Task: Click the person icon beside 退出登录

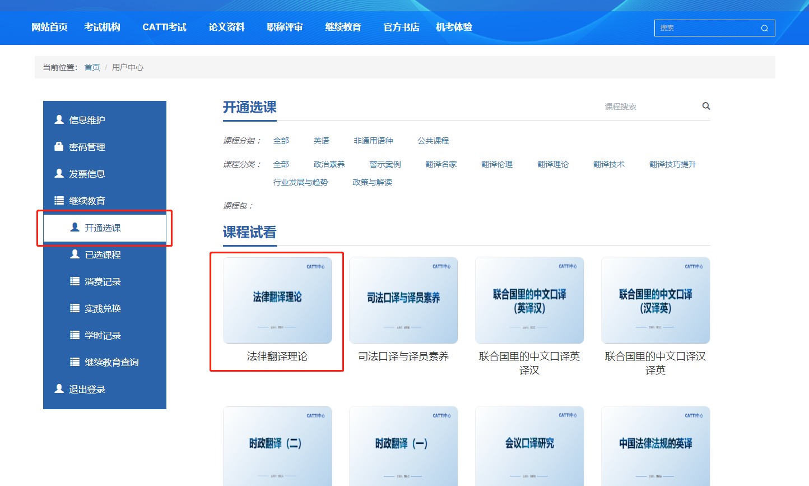Action: pyautogui.click(x=59, y=388)
